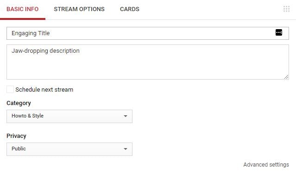This screenshot has width=296, height=174.
Task: Open the Howto & Style category dropdown
Action: click(69, 116)
